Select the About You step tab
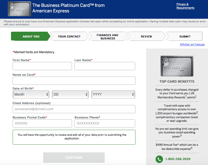Viewport: 208px width, 165px height. coord(31,36)
